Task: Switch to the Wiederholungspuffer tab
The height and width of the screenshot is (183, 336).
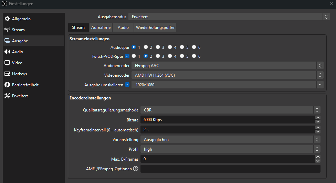Action: click(155, 28)
